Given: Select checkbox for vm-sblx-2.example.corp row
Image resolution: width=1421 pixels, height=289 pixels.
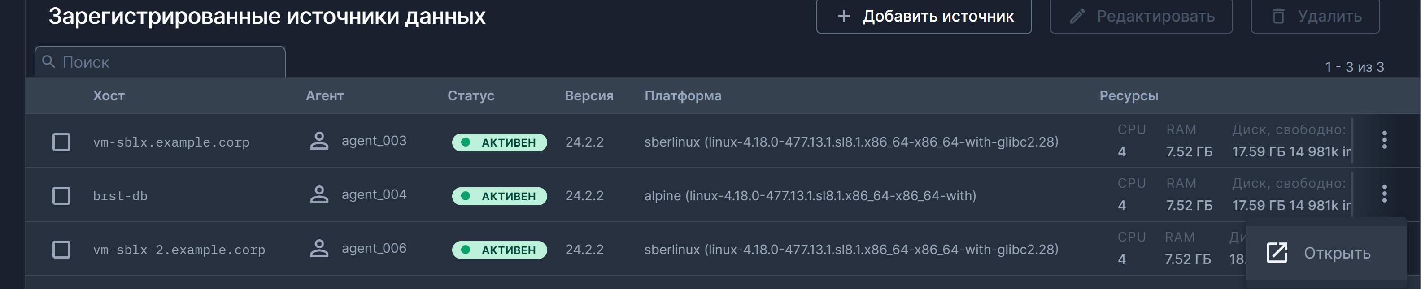Looking at the screenshot, I should 61,249.
